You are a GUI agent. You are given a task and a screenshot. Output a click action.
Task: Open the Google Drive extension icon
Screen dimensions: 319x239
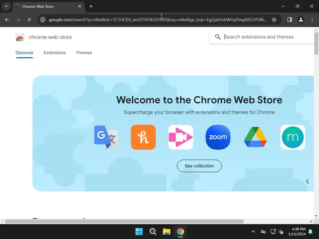[x=255, y=137]
